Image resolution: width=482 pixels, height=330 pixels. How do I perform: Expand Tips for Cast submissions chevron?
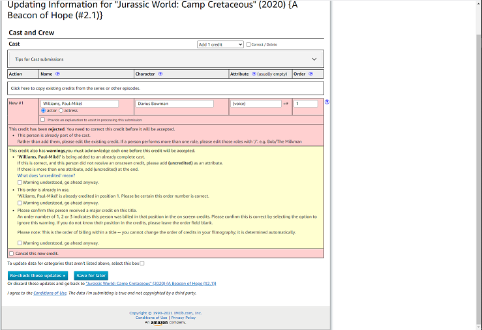[x=314, y=59]
